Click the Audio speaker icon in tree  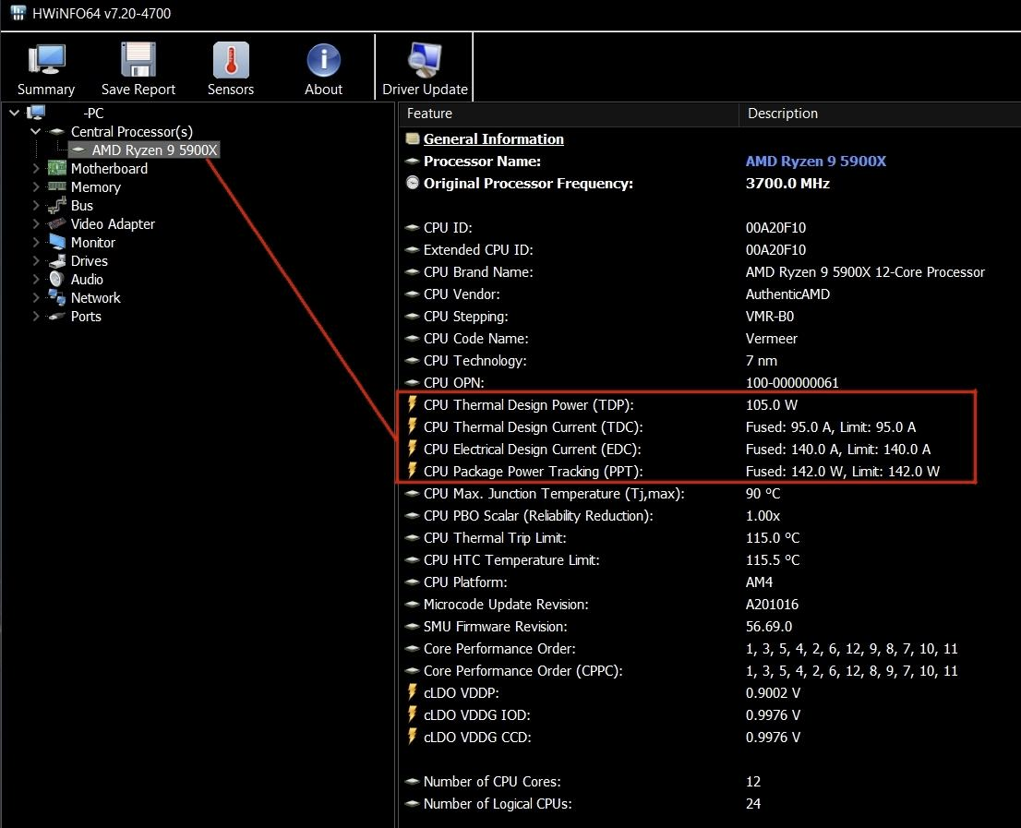pos(56,280)
